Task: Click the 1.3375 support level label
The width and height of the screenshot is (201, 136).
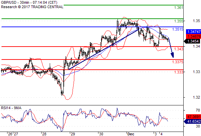Action: pos(178,62)
